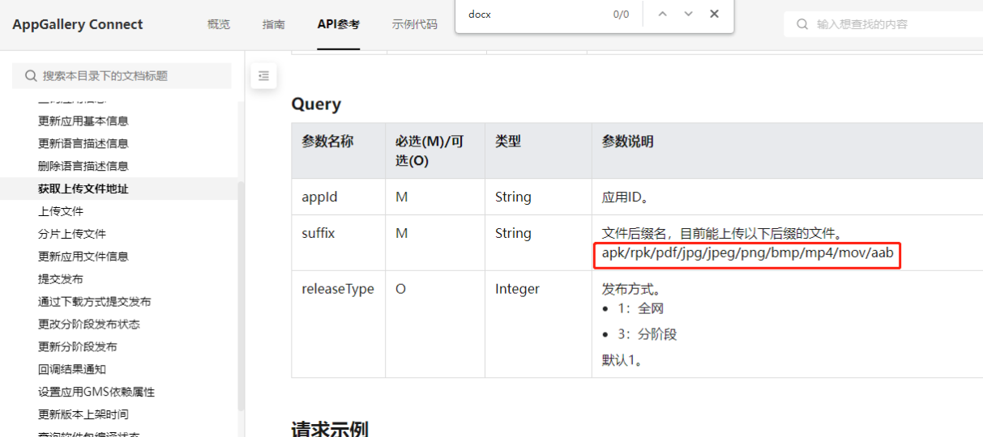Open 更新应用文件信息 in the sidebar
The width and height of the screenshot is (983, 437).
pyautogui.click(x=83, y=257)
